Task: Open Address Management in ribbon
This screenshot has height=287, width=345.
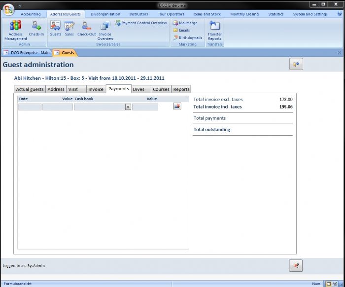Action: (16, 30)
